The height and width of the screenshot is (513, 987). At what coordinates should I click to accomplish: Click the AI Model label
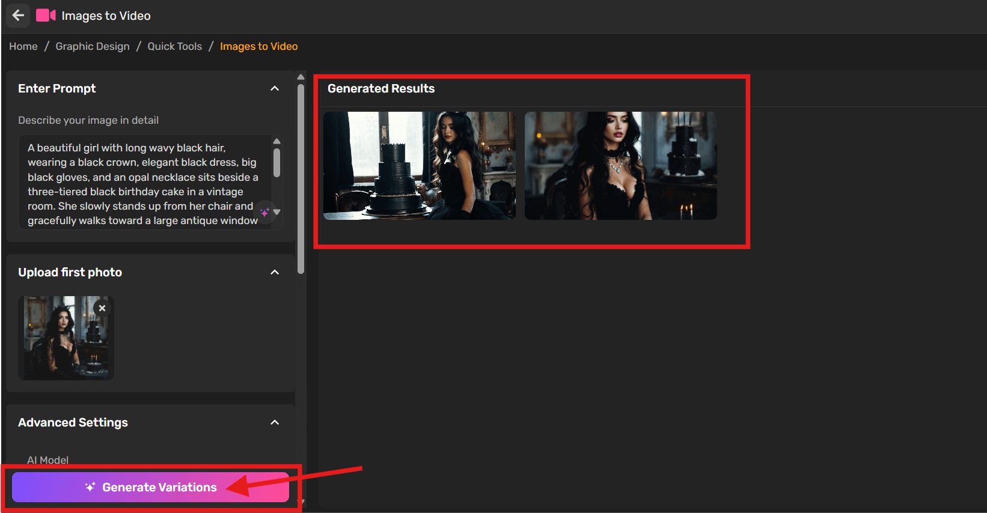point(48,460)
